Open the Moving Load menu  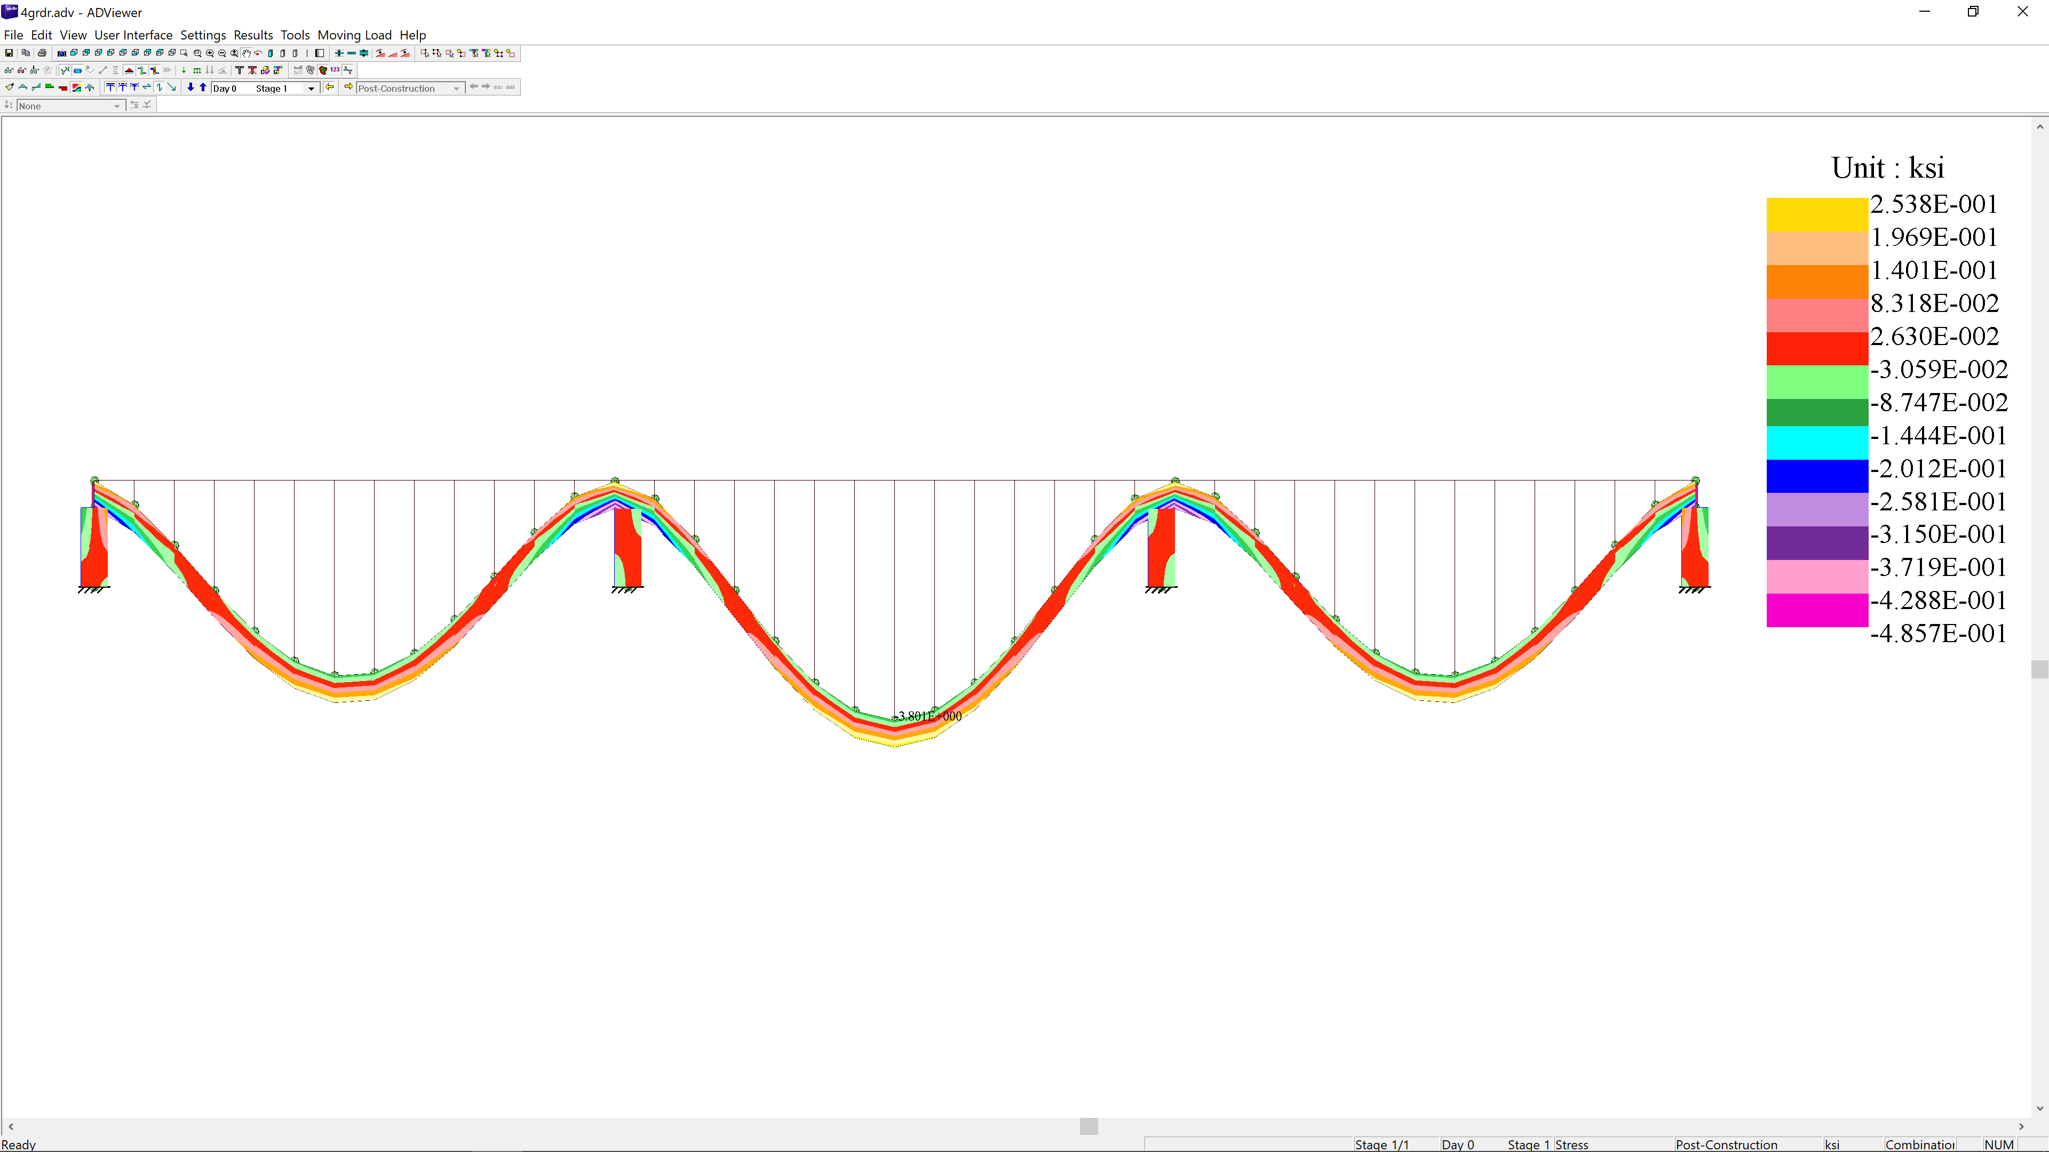[x=354, y=35]
